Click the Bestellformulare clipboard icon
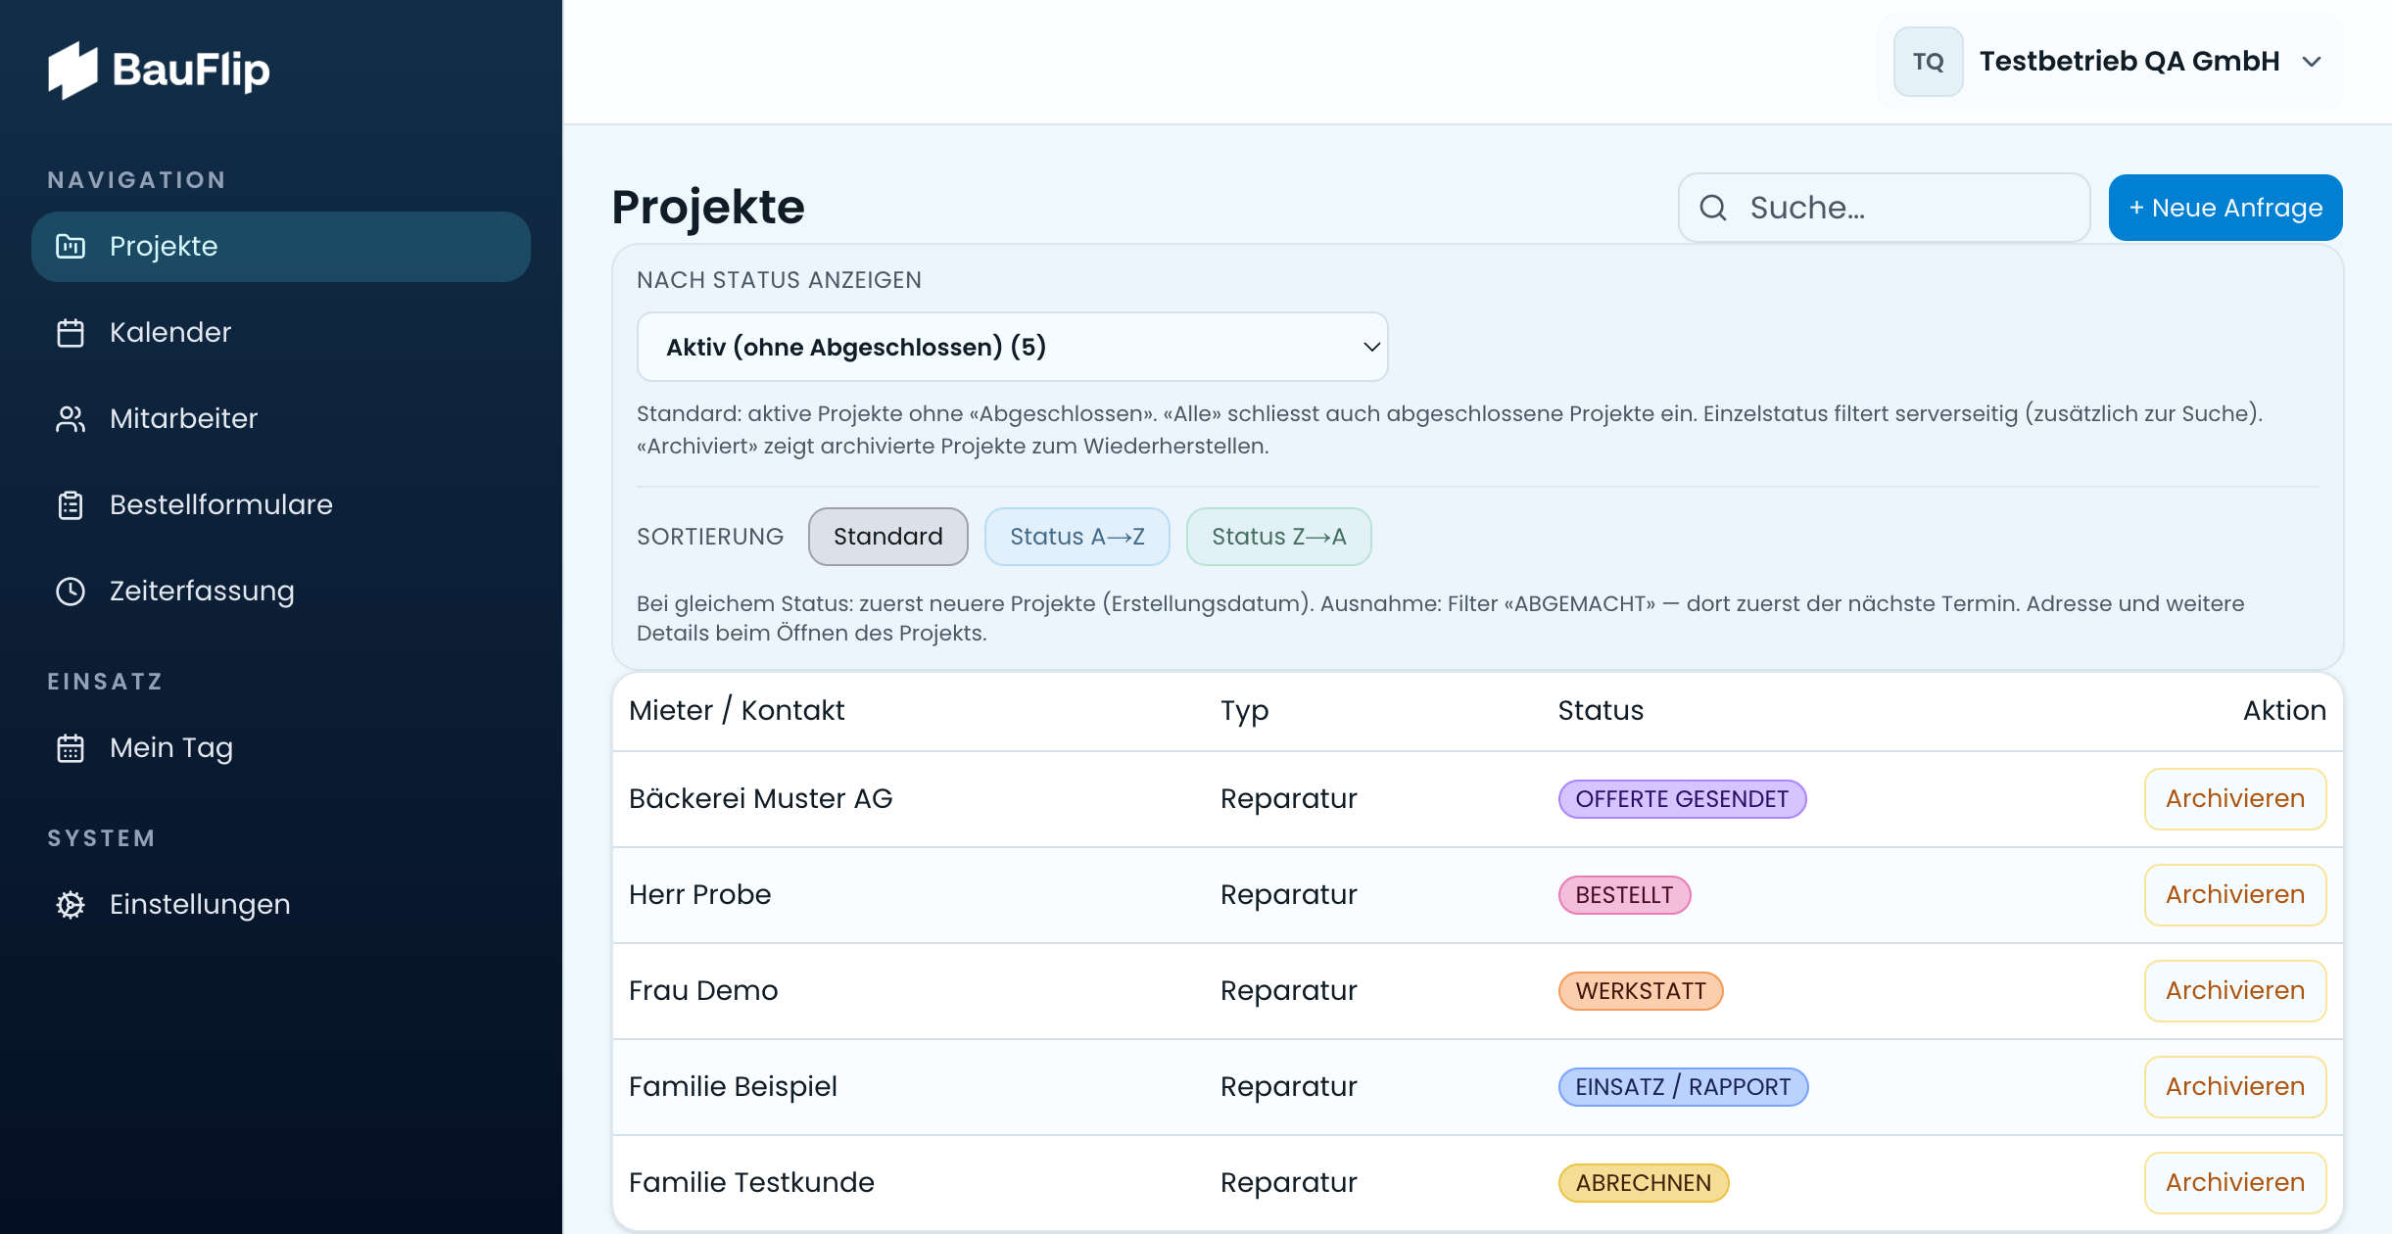2392x1234 pixels. pos(71,505)
